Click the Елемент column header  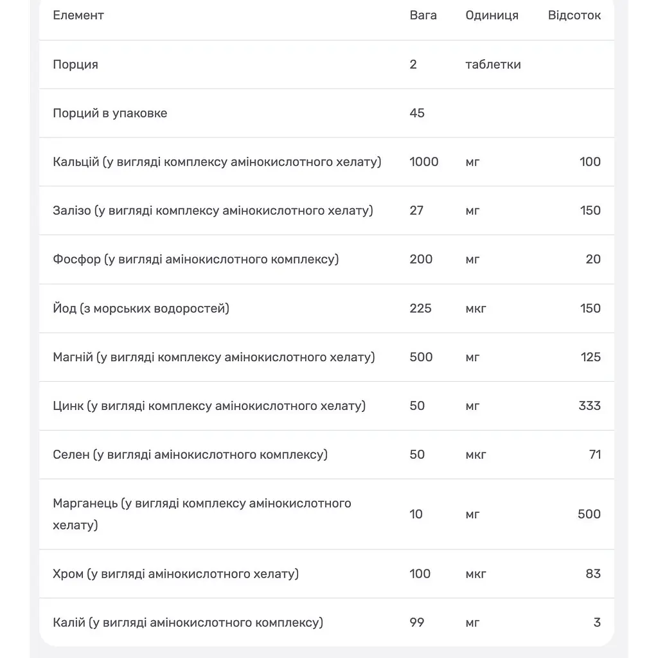click(78, 15)
